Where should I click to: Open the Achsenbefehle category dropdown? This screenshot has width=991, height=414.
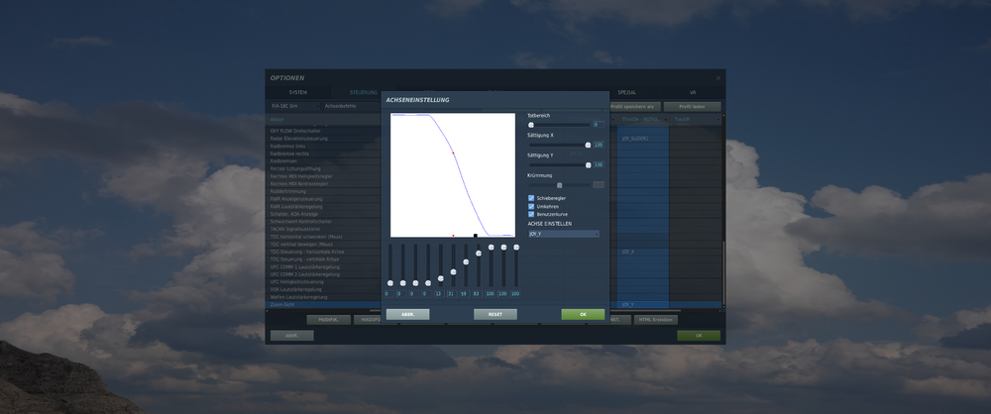(x=352, y=106)
